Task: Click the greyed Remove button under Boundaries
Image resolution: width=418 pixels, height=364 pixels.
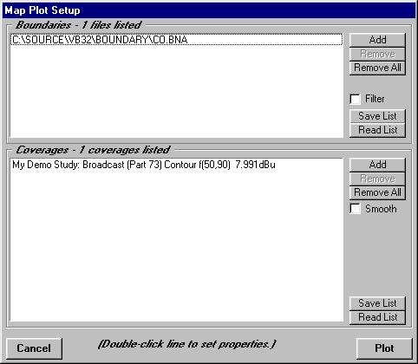Action: tap(377, 54)
